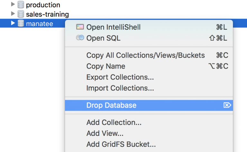The width and height of the screenshot is (247, 152).
Task: Choose Open IntelliShell from context menu
Action: pyautogui.click(x=113, y=27)
